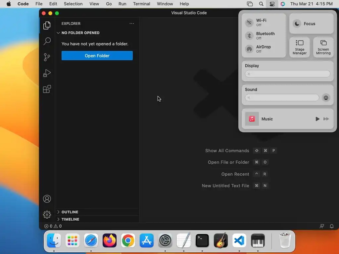The image size is (339, 254).
Task: Open the Explorer view in the activity bar
Action: pyautogui.click(x=47, y=25)
